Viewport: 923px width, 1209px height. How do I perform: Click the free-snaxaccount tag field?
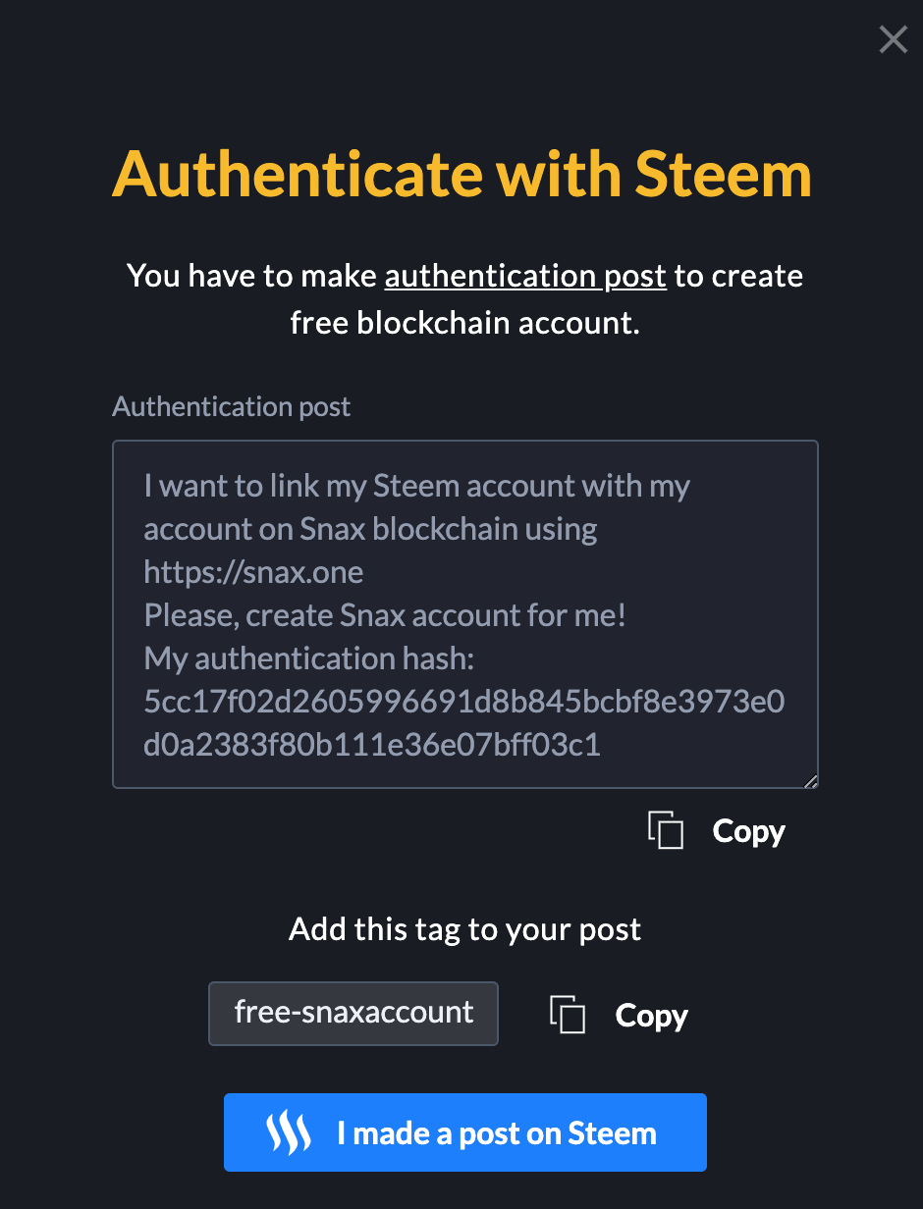353,1013
